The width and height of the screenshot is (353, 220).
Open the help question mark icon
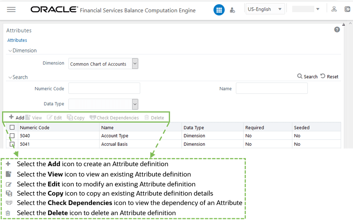(x=337, y=29)
